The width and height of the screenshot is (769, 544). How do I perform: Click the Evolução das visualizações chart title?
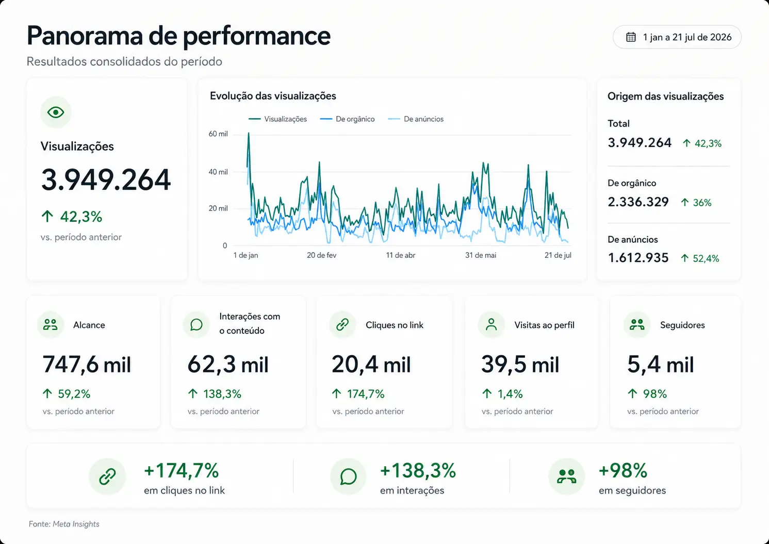[273, 96]
